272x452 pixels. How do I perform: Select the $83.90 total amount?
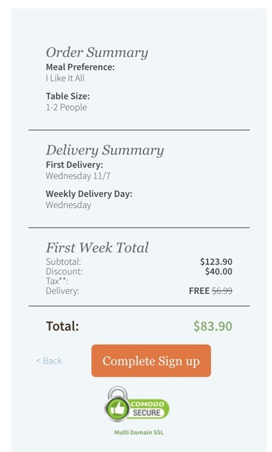pyautogui.click(x=212, y=326)
